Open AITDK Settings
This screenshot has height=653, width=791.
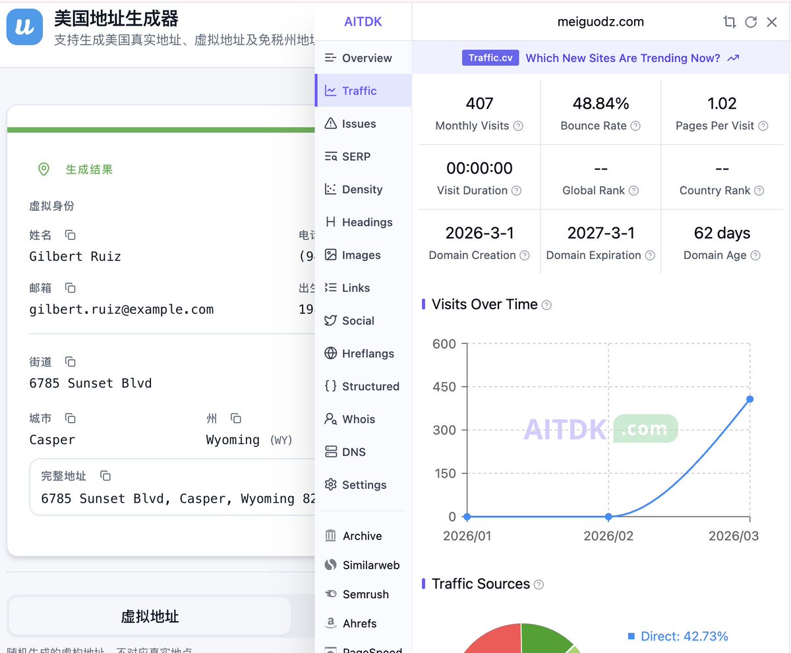click(363, 485)
